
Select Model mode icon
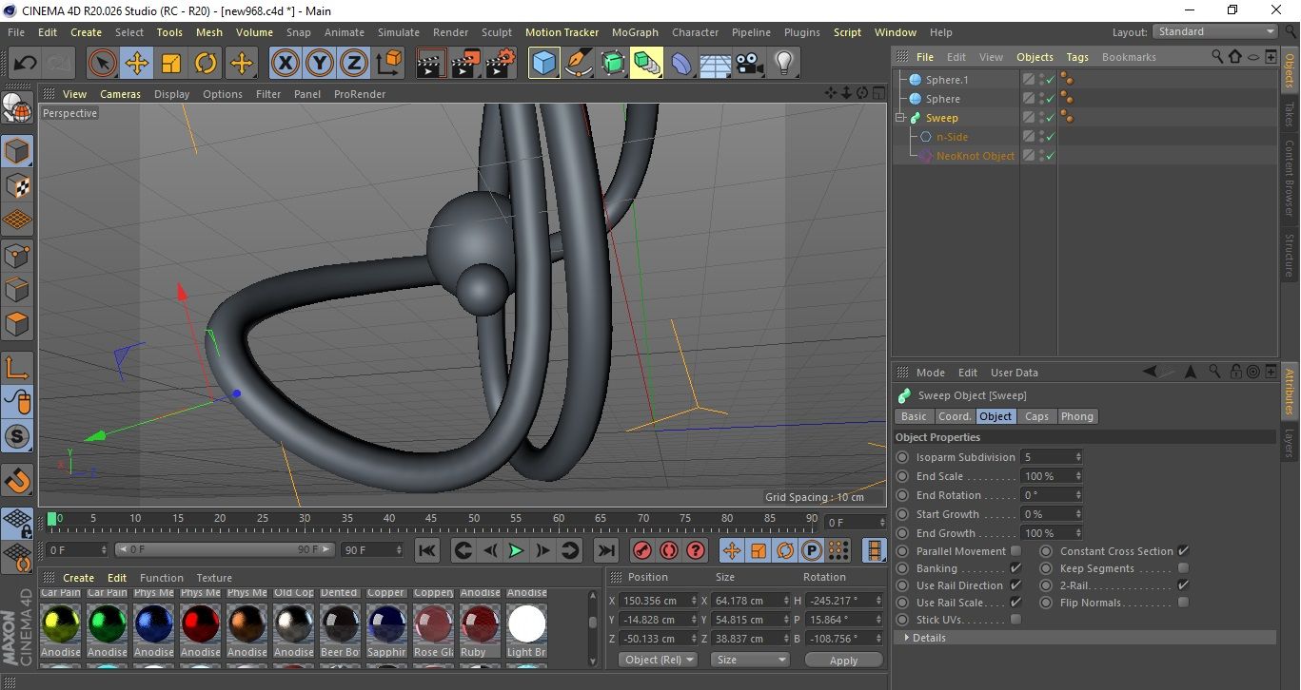point(18,152)
